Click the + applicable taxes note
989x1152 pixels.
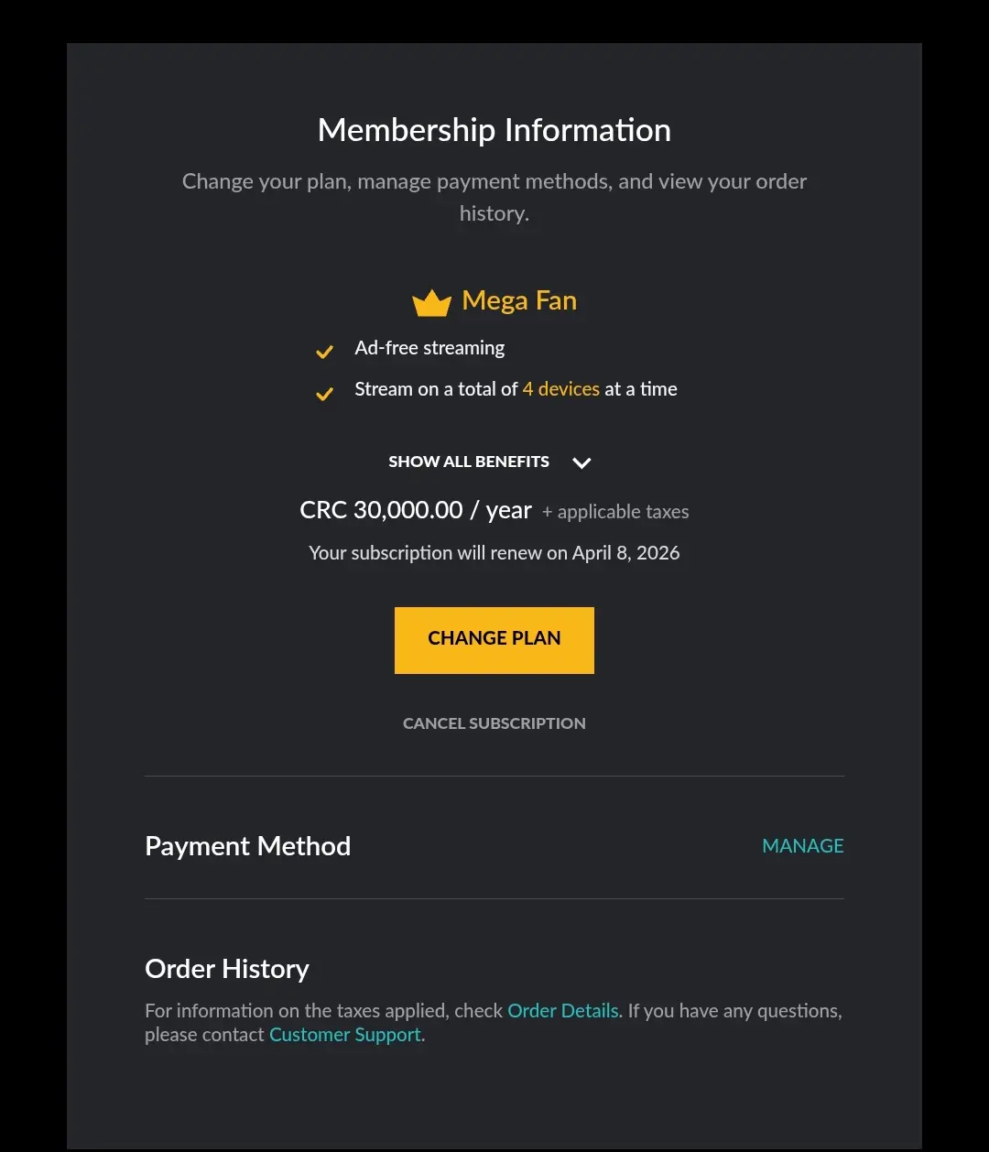pyautogui.click(x=615, y=512)
